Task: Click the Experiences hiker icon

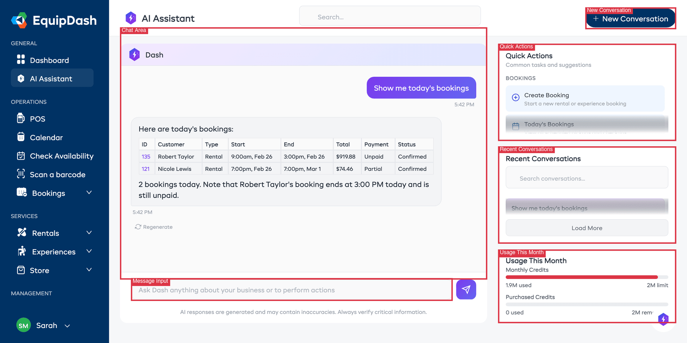Action: [22, 251]
